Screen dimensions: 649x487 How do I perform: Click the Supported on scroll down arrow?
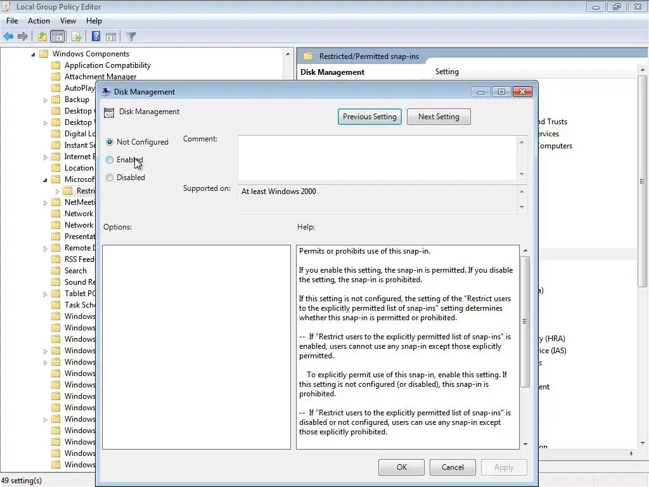[522, 207]
